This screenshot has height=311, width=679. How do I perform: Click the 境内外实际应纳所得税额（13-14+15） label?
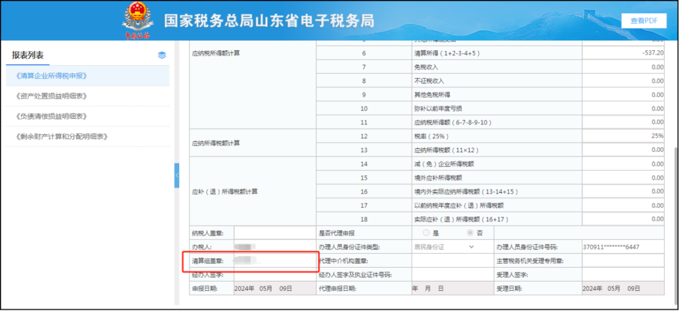pos(466,192)
